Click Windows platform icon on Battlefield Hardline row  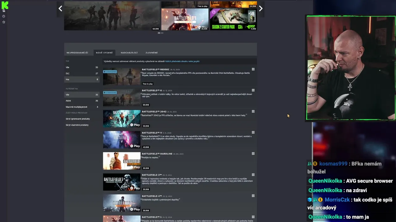(x=253, y=154)
